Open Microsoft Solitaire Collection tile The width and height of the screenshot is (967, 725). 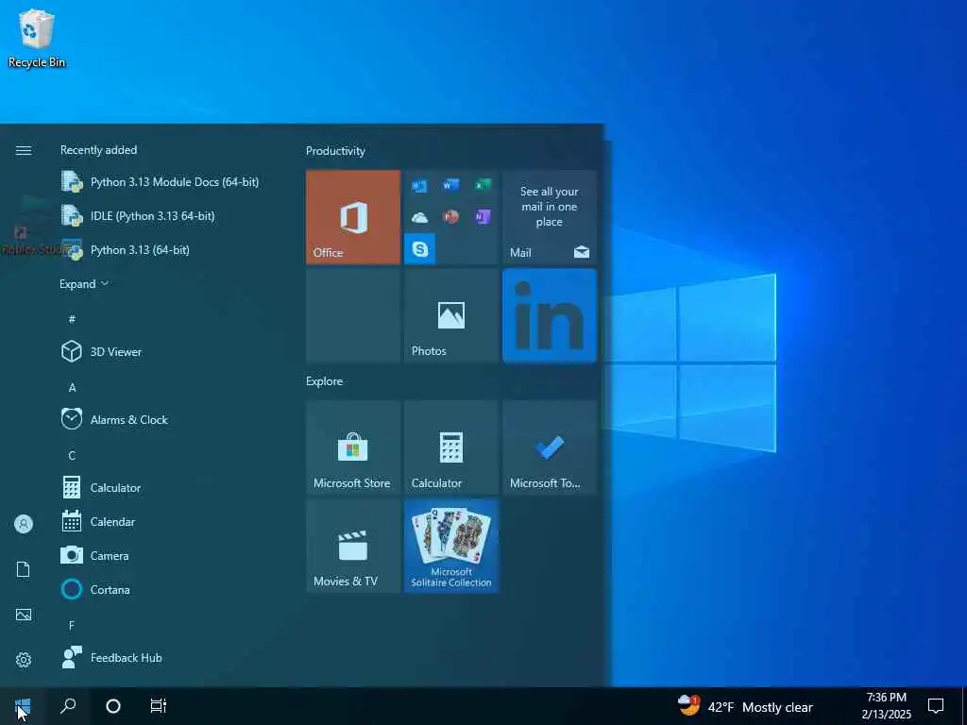[451, 546]
